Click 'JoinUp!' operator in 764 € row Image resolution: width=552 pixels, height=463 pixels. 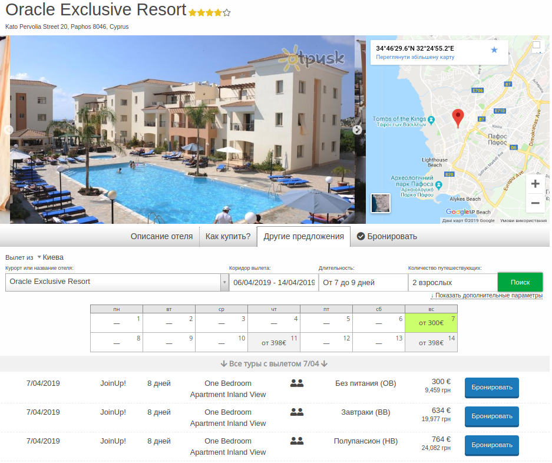pyautogui.click(x=113, y=441)
